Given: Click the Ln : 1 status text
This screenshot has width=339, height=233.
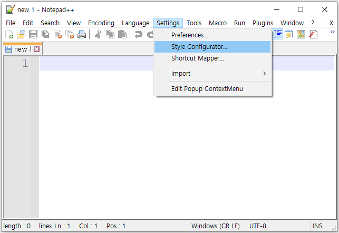Looking at the screenshot, I should pos(62,226).
